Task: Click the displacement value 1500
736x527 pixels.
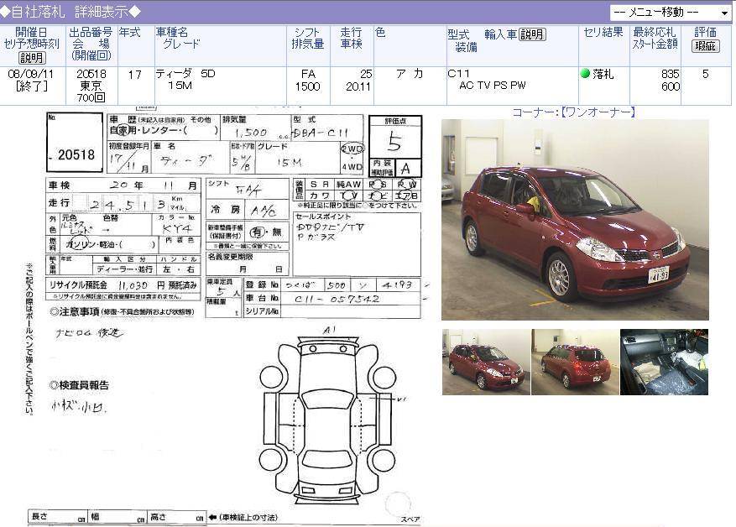Action: click(x=307, y=86)
